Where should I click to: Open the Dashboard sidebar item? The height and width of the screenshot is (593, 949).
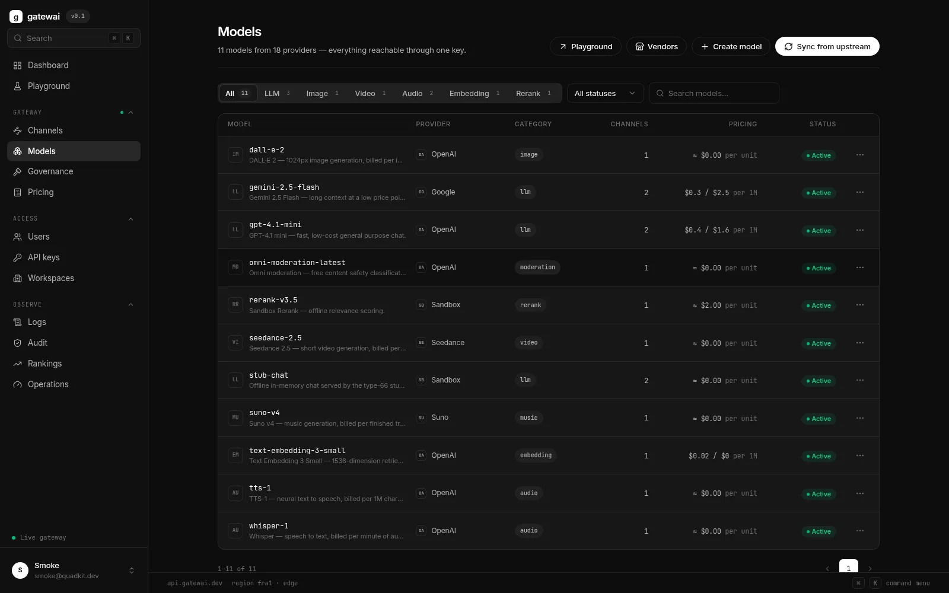(x=74, y=65)
